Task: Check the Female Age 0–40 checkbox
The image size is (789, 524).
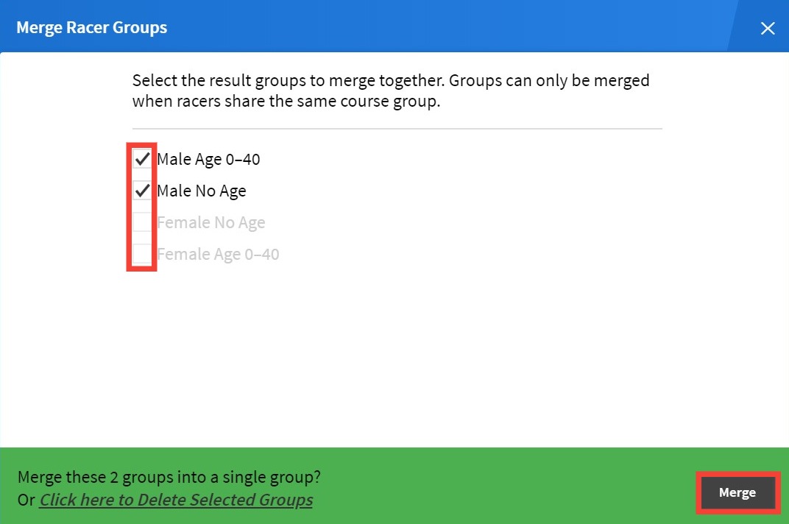Action: 142,252
